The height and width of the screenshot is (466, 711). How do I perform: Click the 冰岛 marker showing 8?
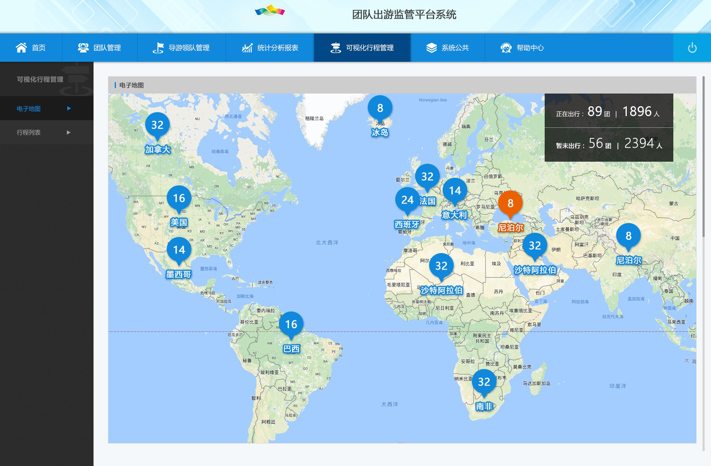(380, 108)
